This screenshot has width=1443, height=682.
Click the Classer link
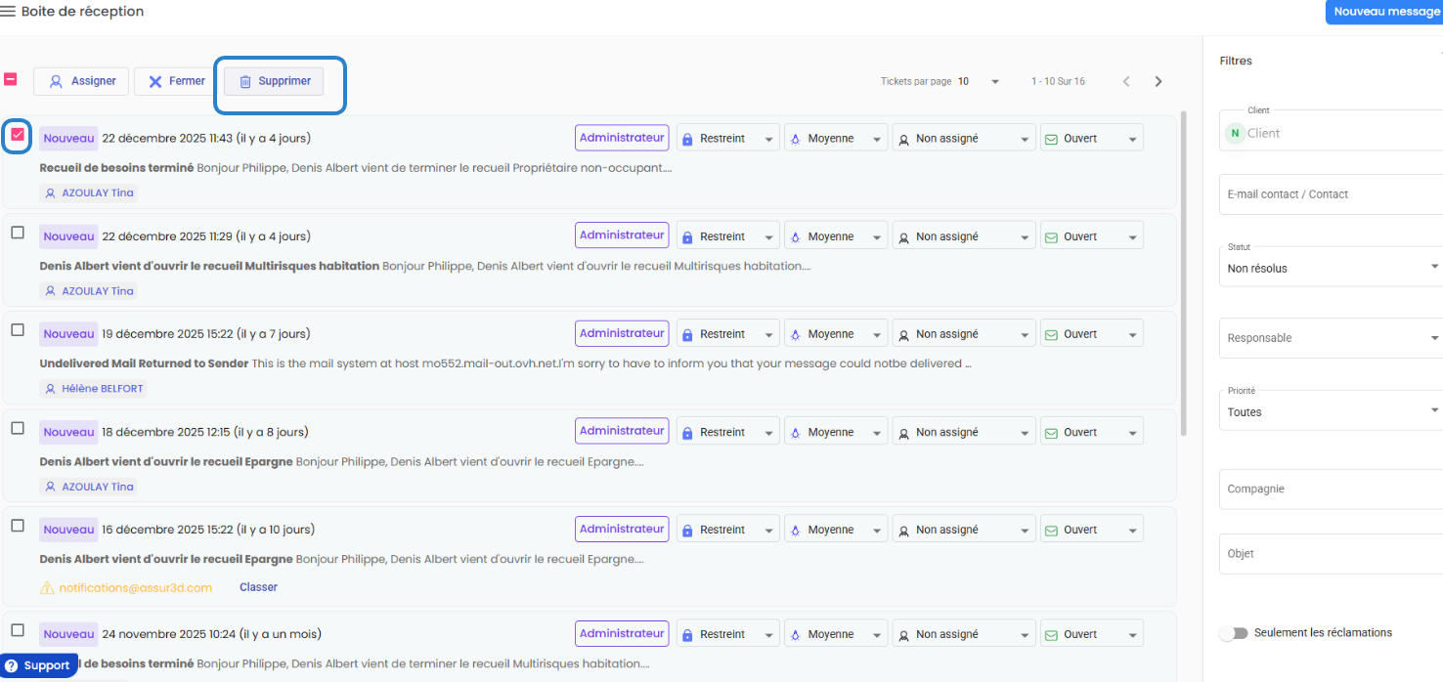(x=258, y=587)
